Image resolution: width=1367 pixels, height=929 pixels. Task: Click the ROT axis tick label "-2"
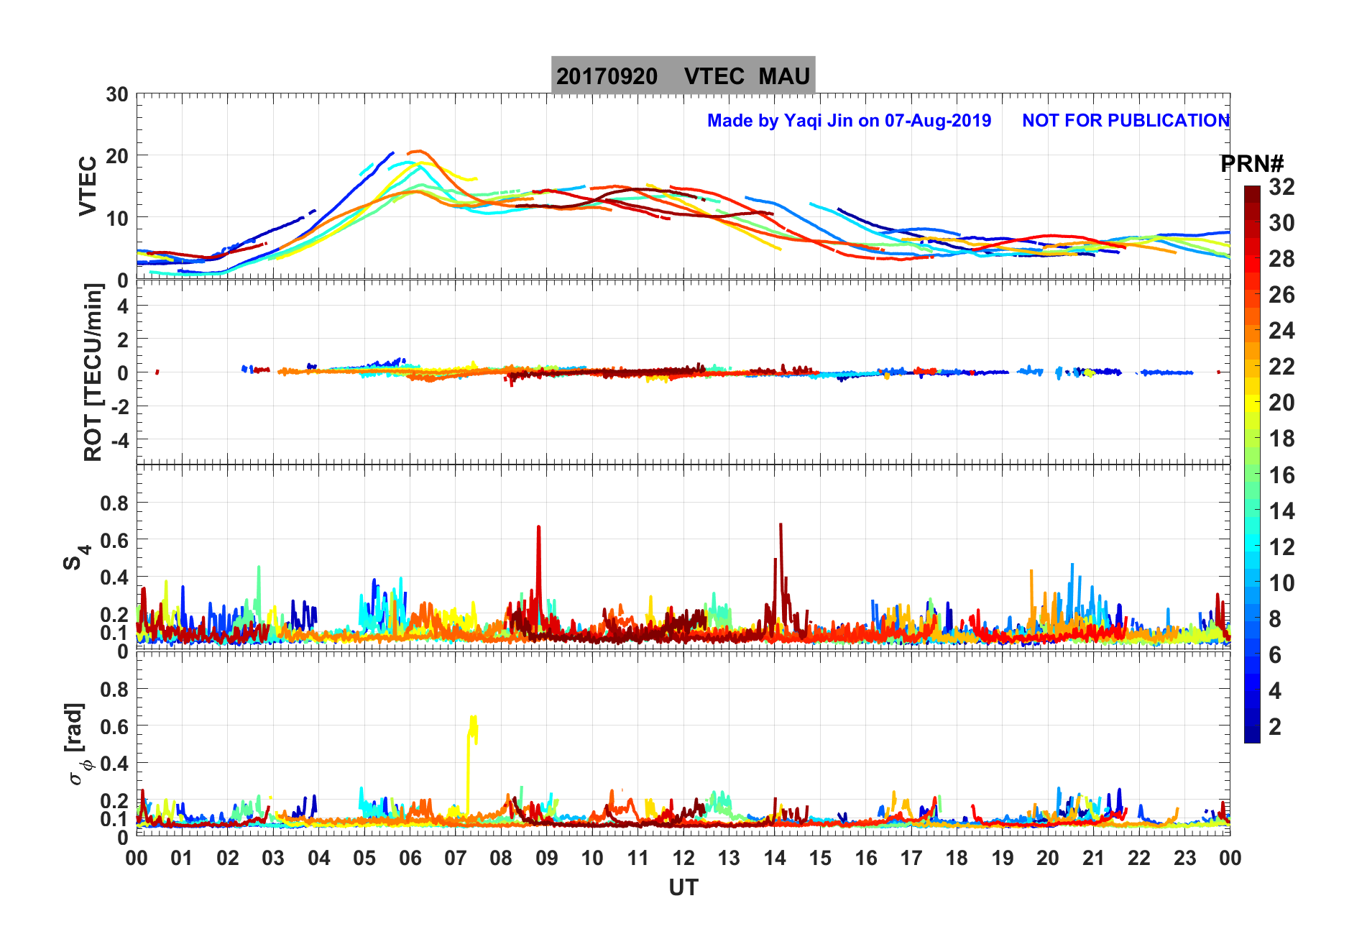[120, 406]
